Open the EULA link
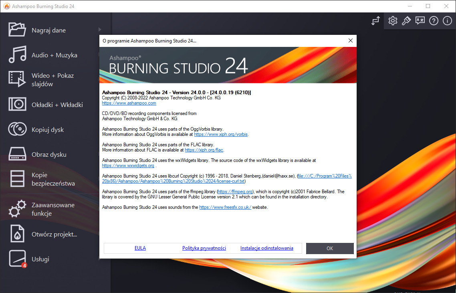Viewport: 456px width, 293px height. point(140,248)
